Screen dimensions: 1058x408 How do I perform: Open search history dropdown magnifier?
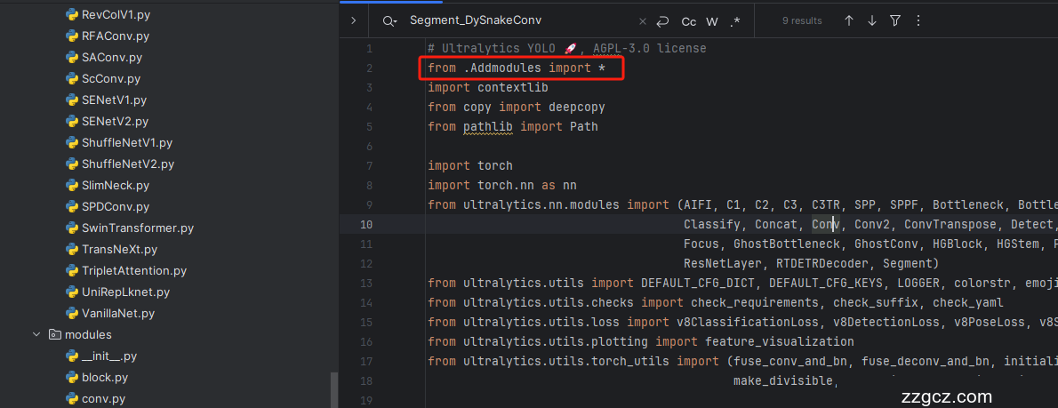point(389,20)
